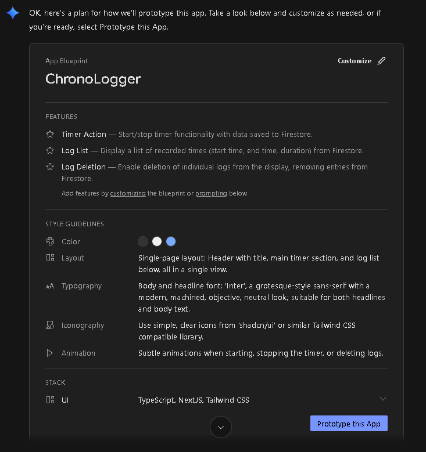Click the Iconography label
The image size is (426, 452).
(x=83, y=325)
